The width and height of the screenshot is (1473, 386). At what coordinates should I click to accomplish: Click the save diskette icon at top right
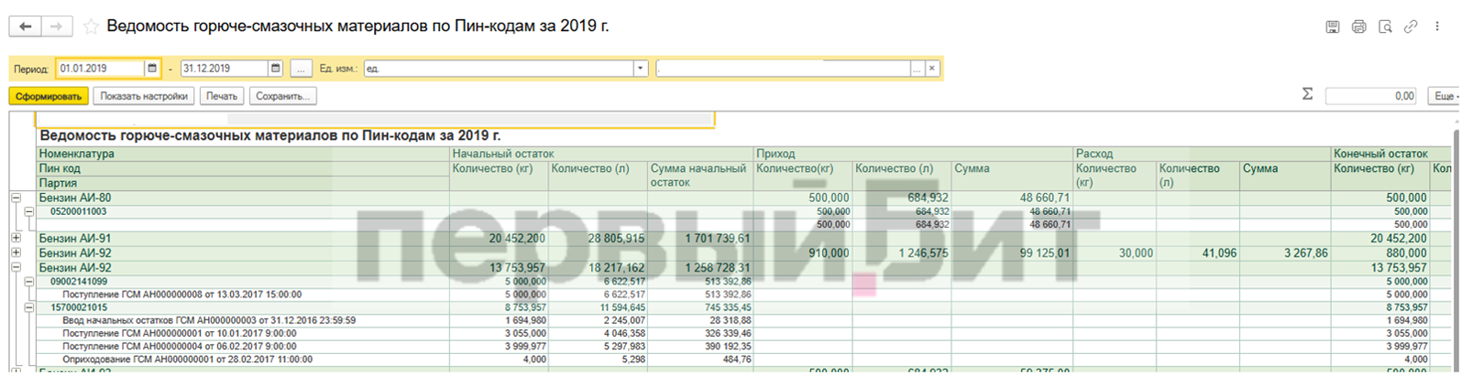[1333, 27]
